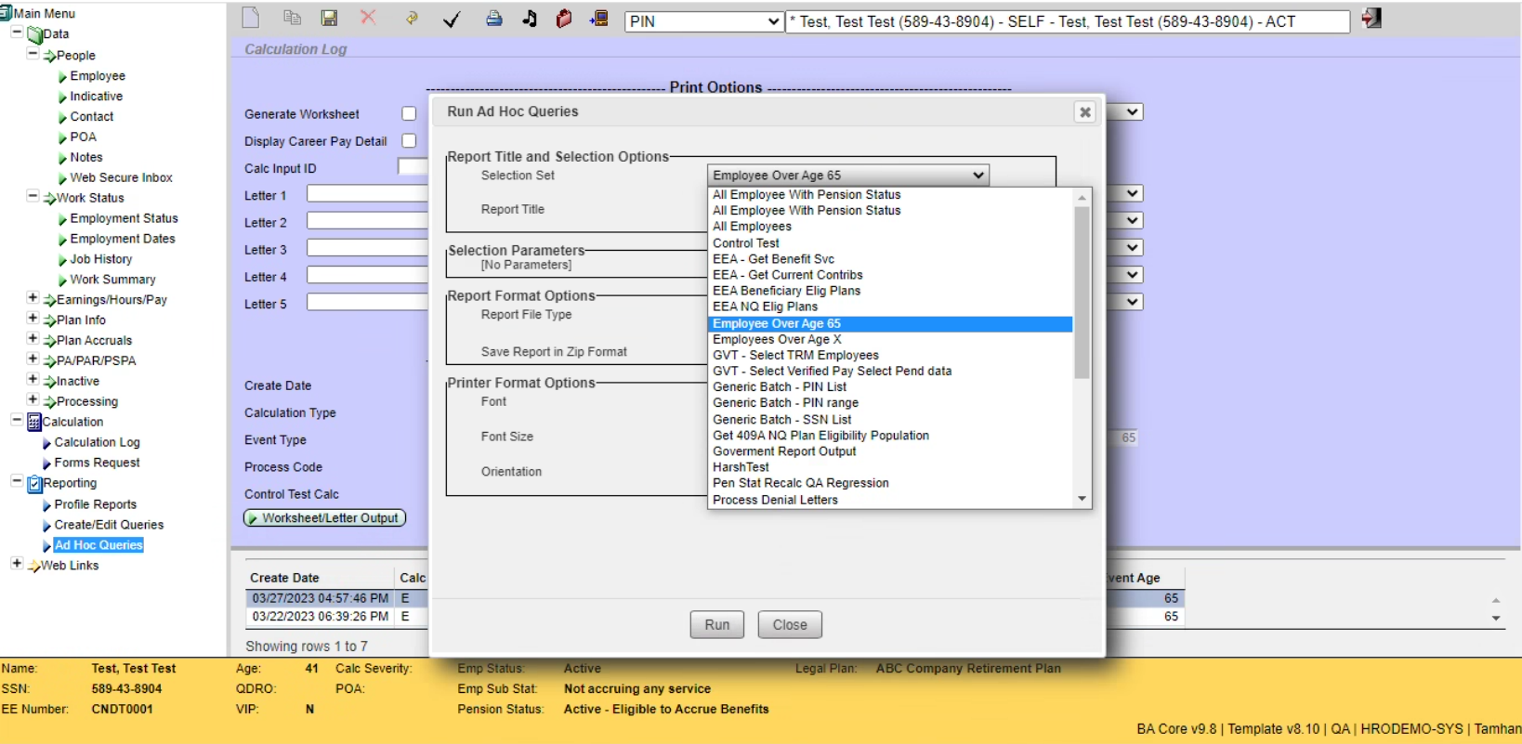Enable the Generate Worksheet checkbox
This screenshot has width=1522, height=744.
tap(409, 113)
